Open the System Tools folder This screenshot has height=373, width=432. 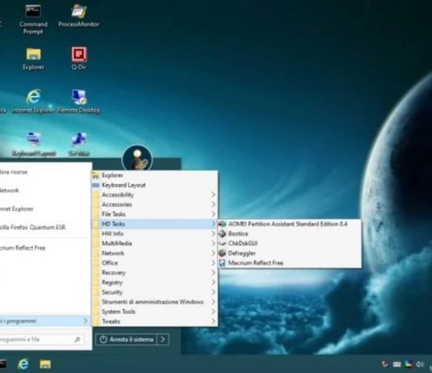(x=155, y=312)
